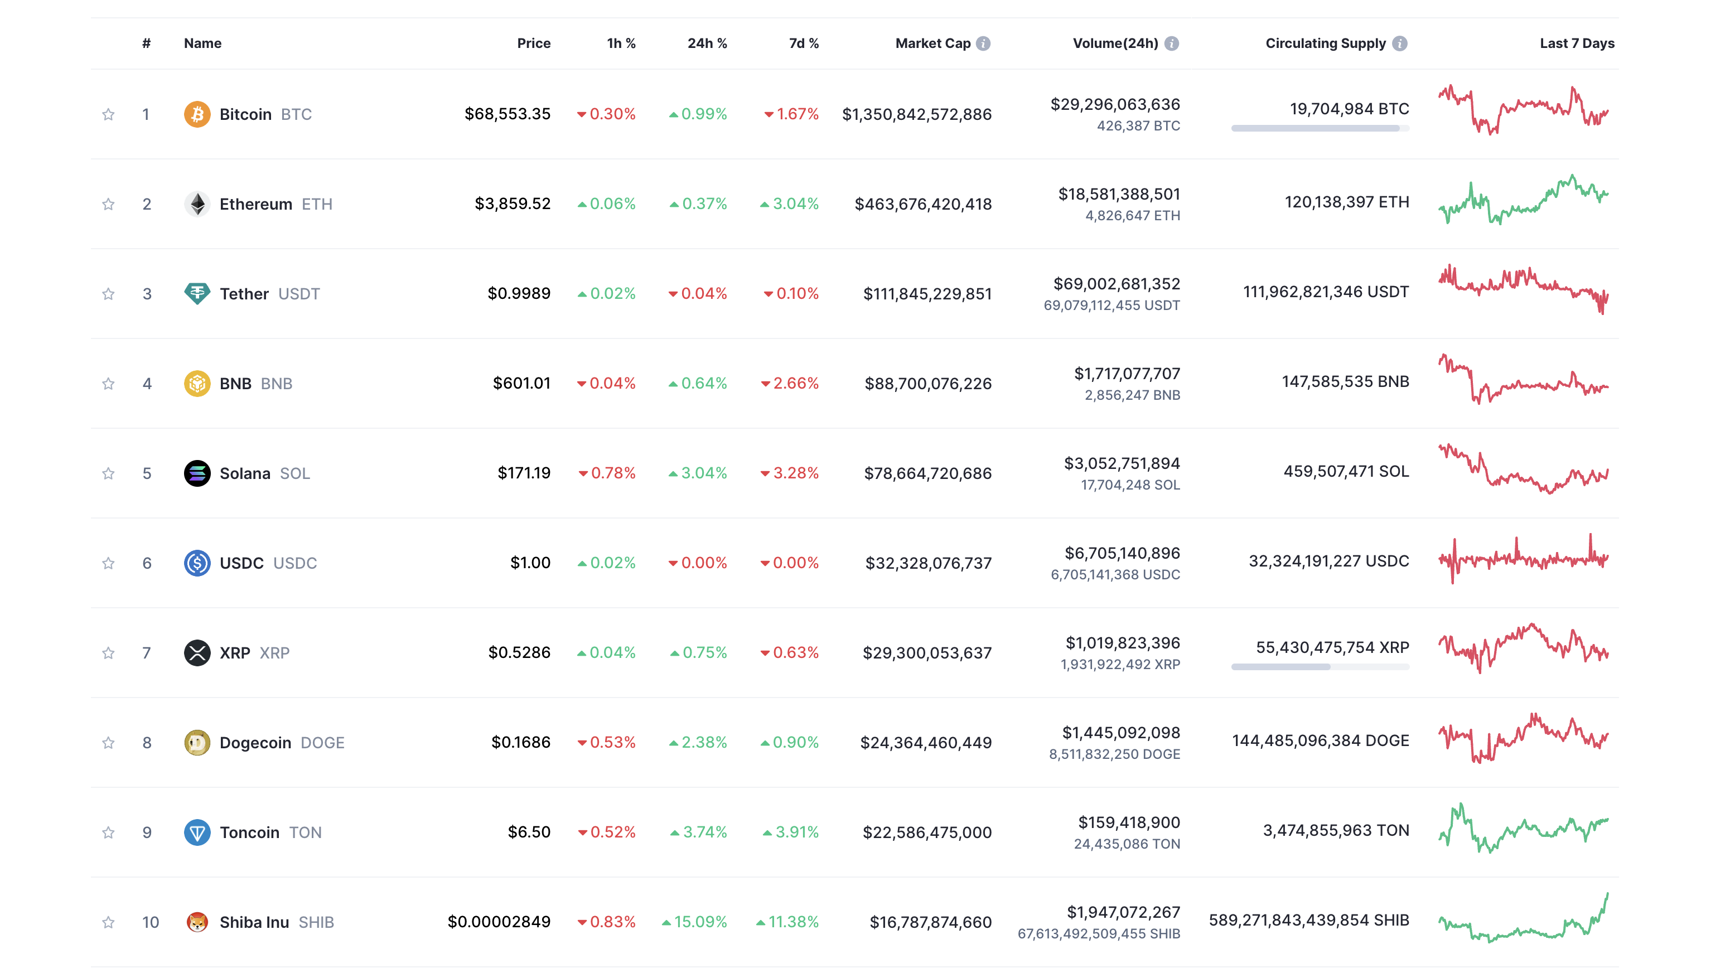Click the Ethereum diamond icon
This screenshot has width=1730, height=978.
pyautogui.click(x=197, y=204)
